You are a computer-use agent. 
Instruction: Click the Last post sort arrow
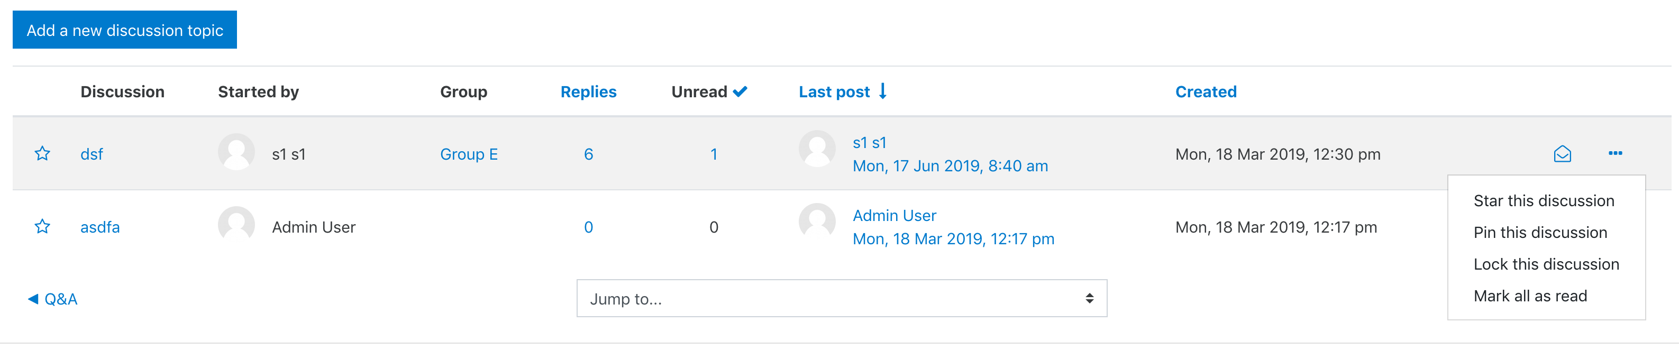tap(882, 91)
